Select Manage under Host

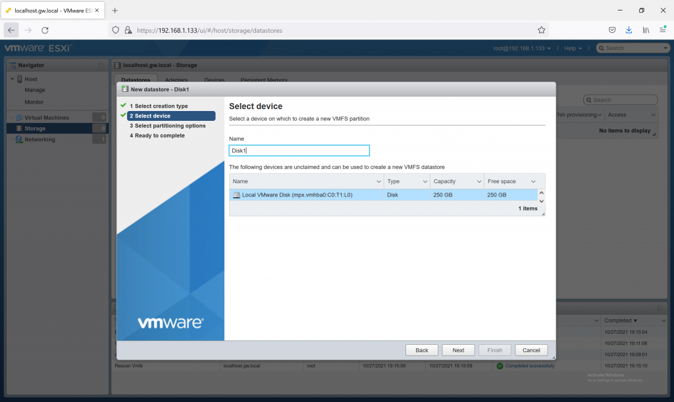pyautogui.click(x=35, y=90)
